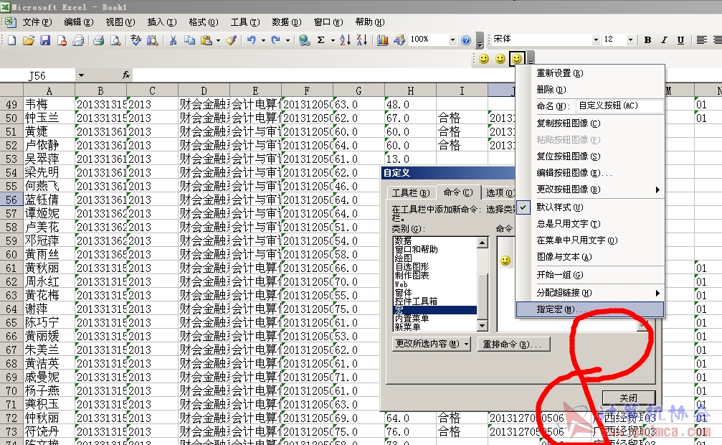Select 编辑按钮图像 menu entry

pos(590,173)
